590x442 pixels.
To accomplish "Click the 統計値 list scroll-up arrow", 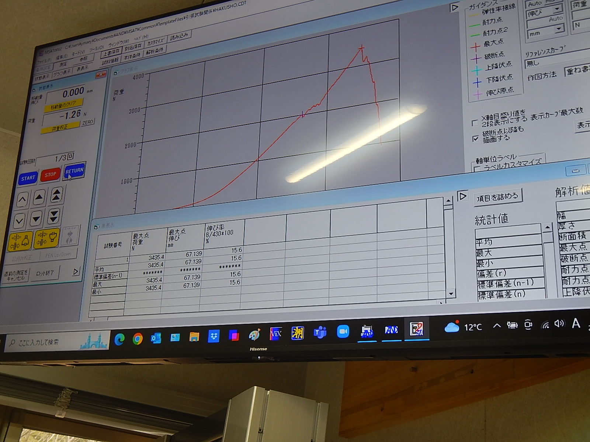I will point(547,227).
